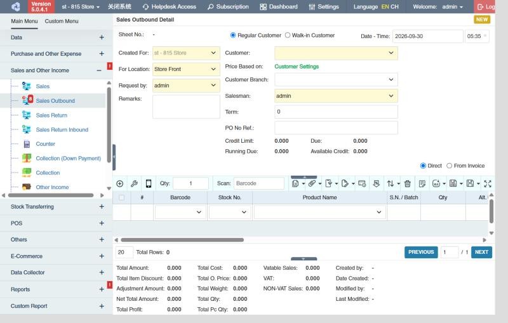Click the fullscreen expand arrows icon
Image resolution: width=508 pixels, height=323 pixels.
[488, 183]
